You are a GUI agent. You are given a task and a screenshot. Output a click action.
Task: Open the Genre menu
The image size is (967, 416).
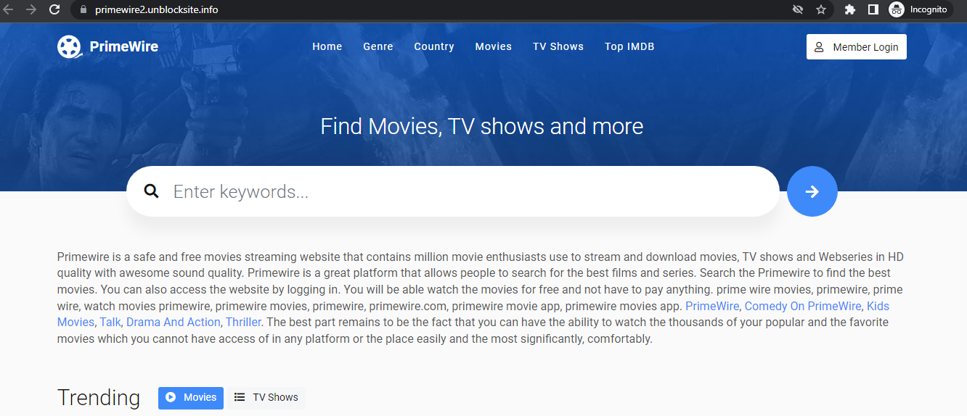(378, 46)
